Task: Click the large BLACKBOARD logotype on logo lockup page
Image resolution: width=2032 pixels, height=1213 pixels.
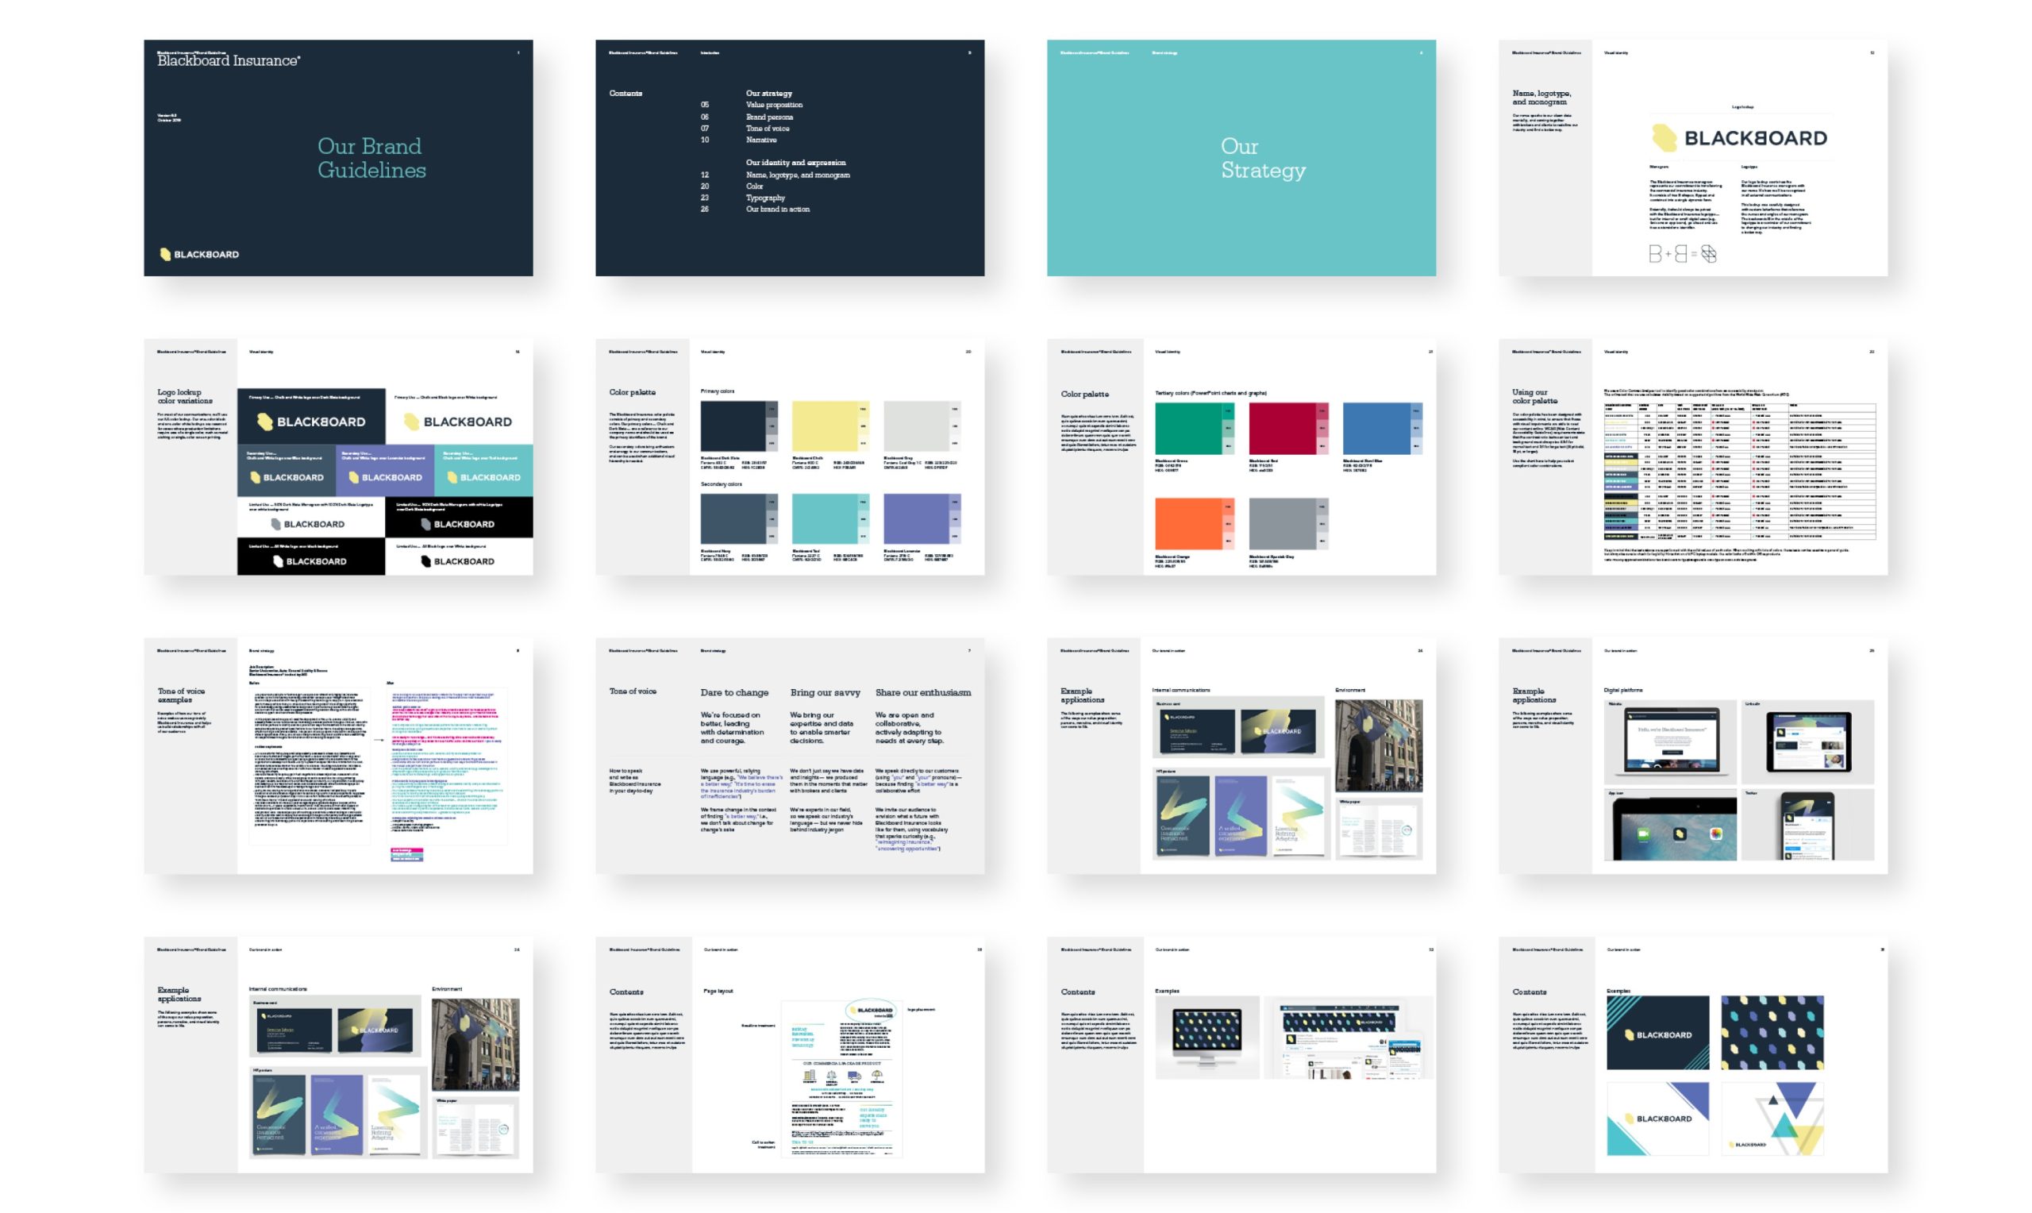Action: (x=1755, y=139)
